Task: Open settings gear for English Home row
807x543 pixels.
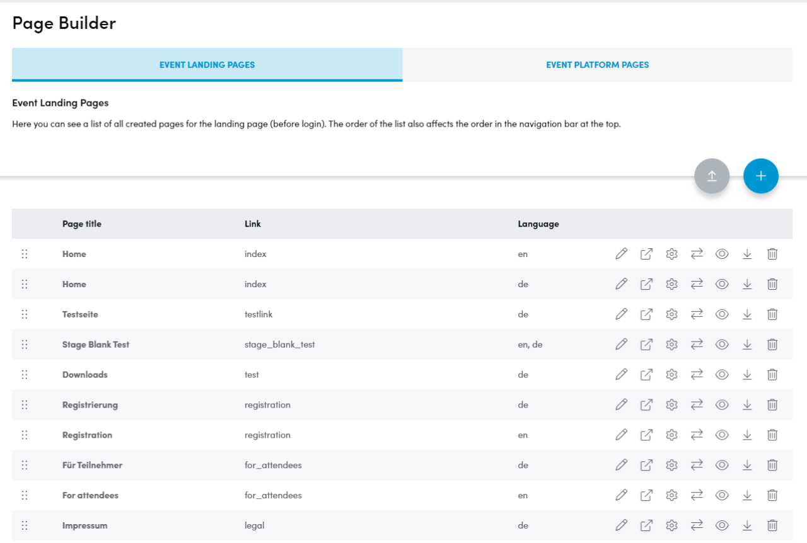Action: 671,254
